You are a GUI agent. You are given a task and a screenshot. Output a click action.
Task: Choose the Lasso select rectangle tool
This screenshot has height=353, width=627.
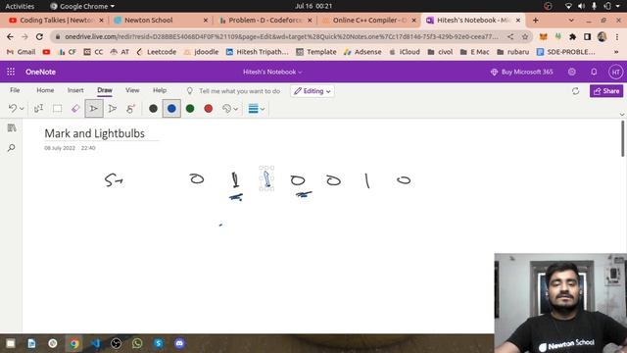(57, 109)
